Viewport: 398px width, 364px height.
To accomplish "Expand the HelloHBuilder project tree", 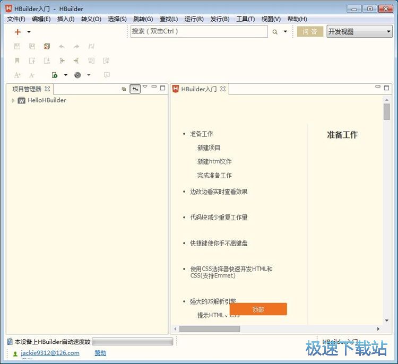I will coord(13,100).
